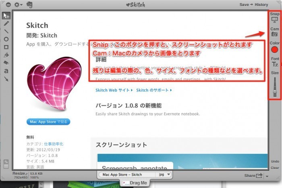Click the 100% zoom value
The width and height of the screenshot is (282, 188).
[34, 178]
